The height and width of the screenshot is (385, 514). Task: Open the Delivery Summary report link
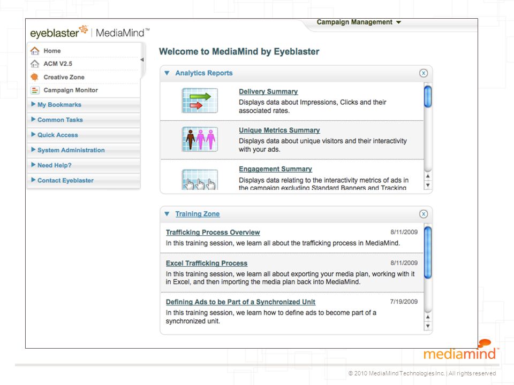268,91
